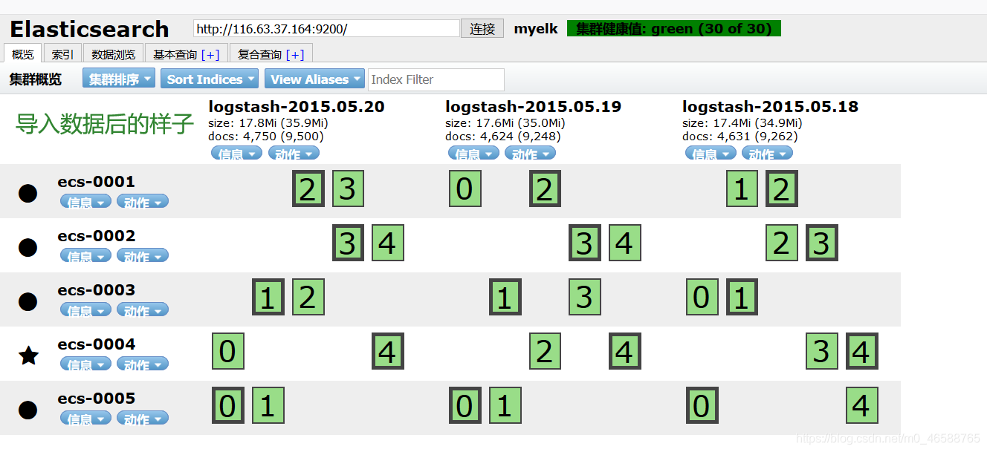This screenshot has width=987, height=452.
Task: Select shard 0 of logstash-2015.05.19 on ecs-0001
Action: (x=465, y=189)
